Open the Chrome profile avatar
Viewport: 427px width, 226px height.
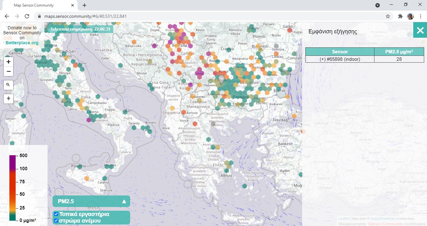[410, 16]
